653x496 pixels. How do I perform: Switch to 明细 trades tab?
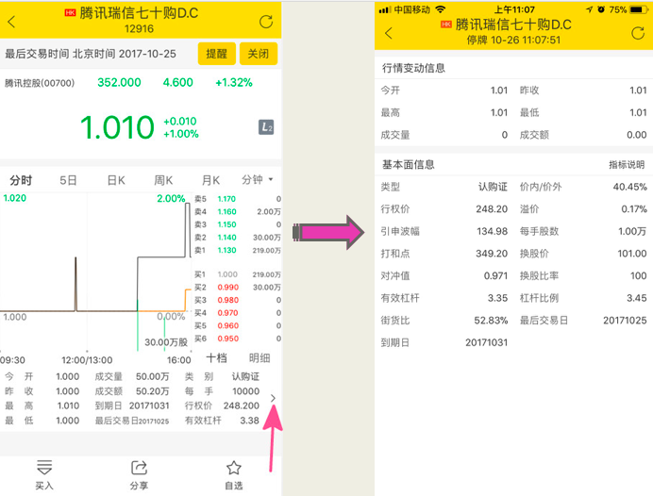point(260,357)
